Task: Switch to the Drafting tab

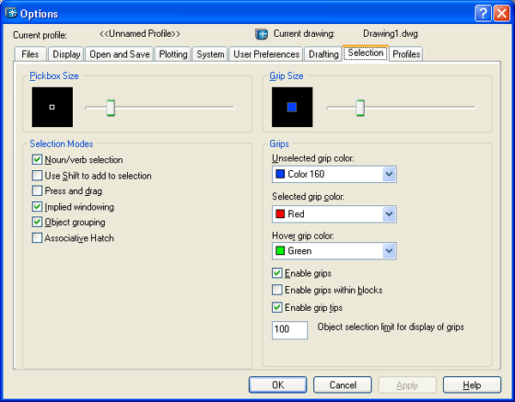Action: click(x=324, y=54)
